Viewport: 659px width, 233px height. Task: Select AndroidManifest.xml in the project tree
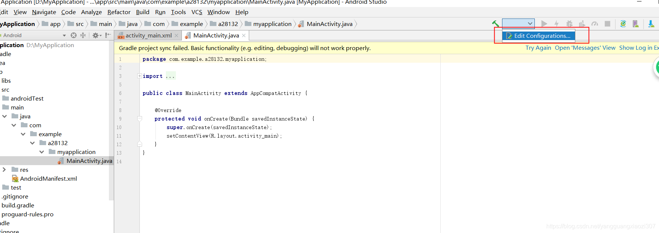[45, 179]
